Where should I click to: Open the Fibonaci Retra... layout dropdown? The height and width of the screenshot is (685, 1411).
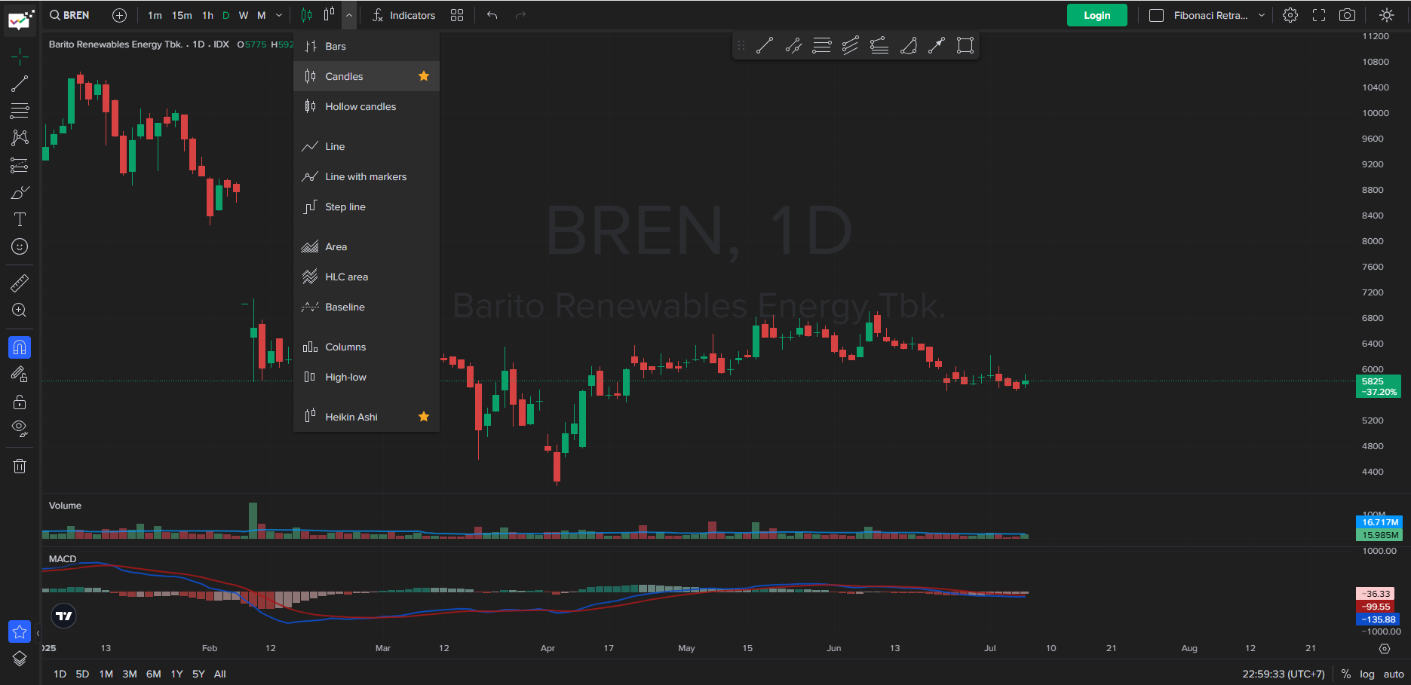(x=1262, y=15)
